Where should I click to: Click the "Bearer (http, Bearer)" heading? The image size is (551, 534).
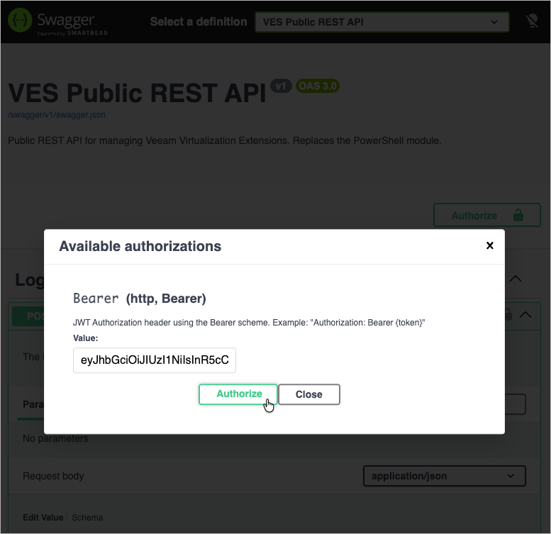[x=140, y=299]
